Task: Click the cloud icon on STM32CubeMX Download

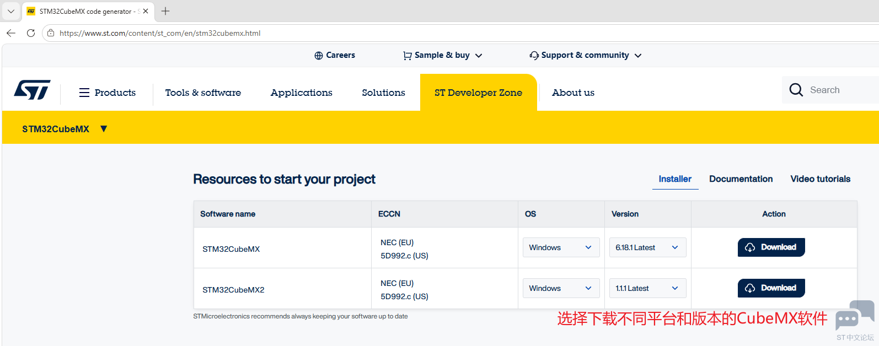Action: pos(750,247)
